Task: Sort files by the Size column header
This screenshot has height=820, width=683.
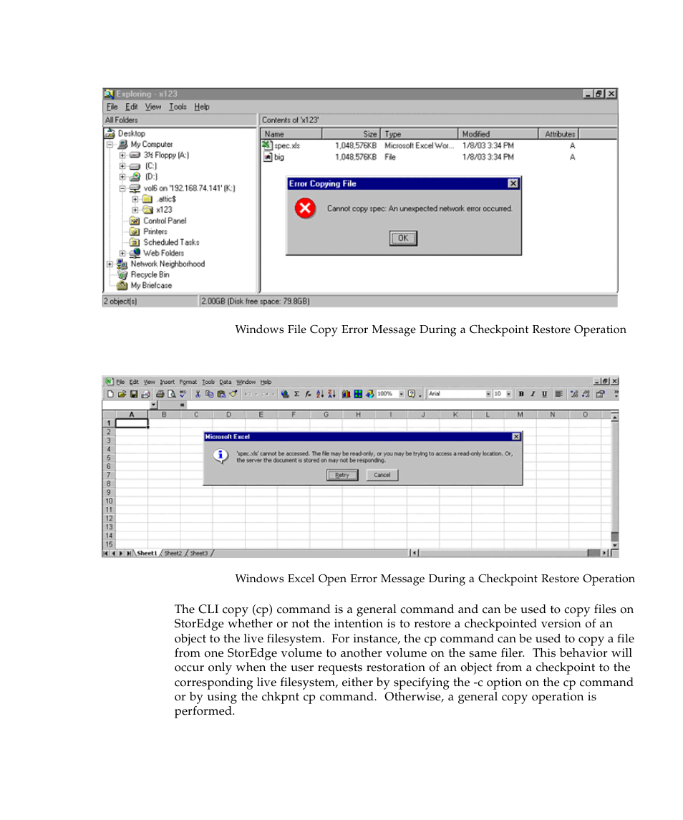Action: [x=351, y=134]
